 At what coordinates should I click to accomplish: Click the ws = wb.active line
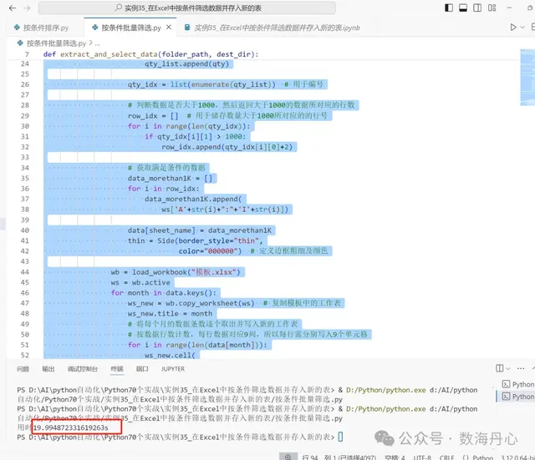point(140,282)
